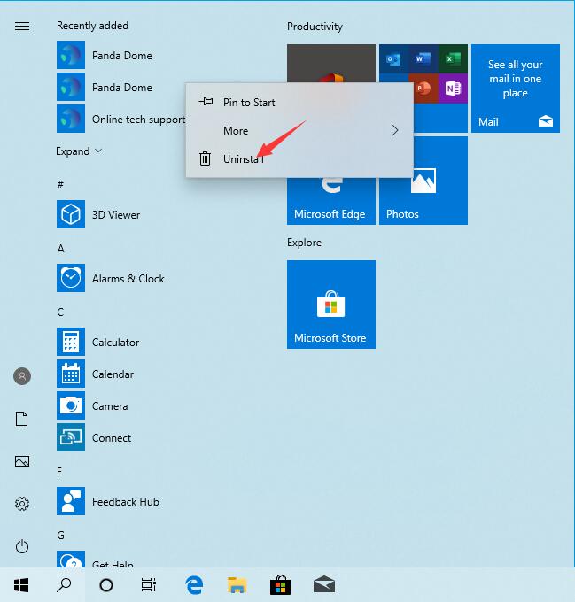Screen dimensions: 575x602
Task: Open taskbar Search magnifier
Action: click(x=64, y=585)
